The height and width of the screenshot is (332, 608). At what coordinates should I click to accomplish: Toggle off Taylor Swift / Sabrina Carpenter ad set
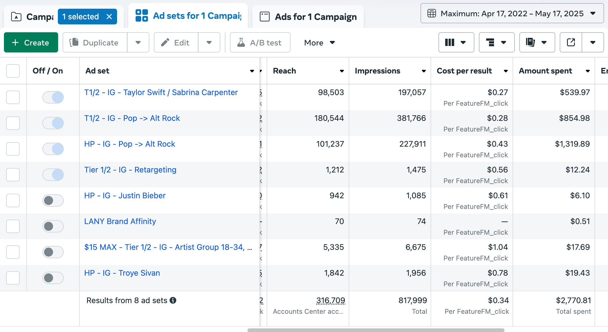pos(53,97)
